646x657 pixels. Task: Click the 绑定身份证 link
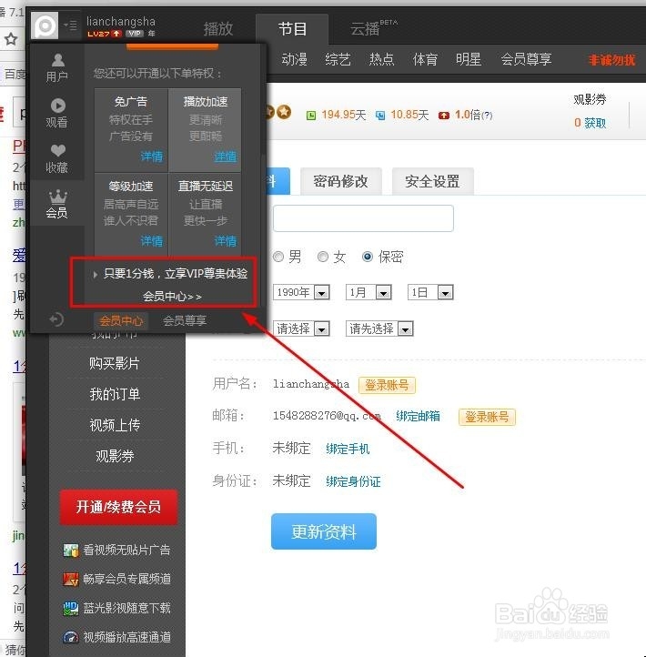point(353,481)
